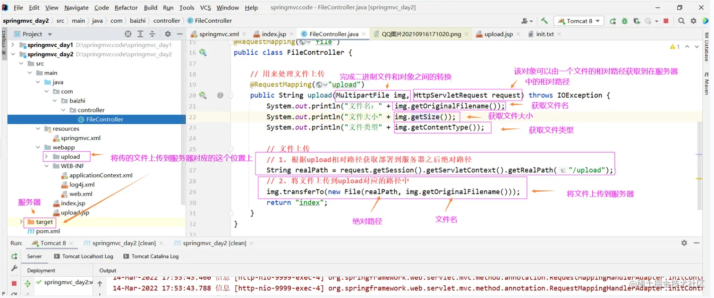The image size is (714, 298).
Task: Collapse the springmvc_day2 module
Action: click(x=13, y=54)
